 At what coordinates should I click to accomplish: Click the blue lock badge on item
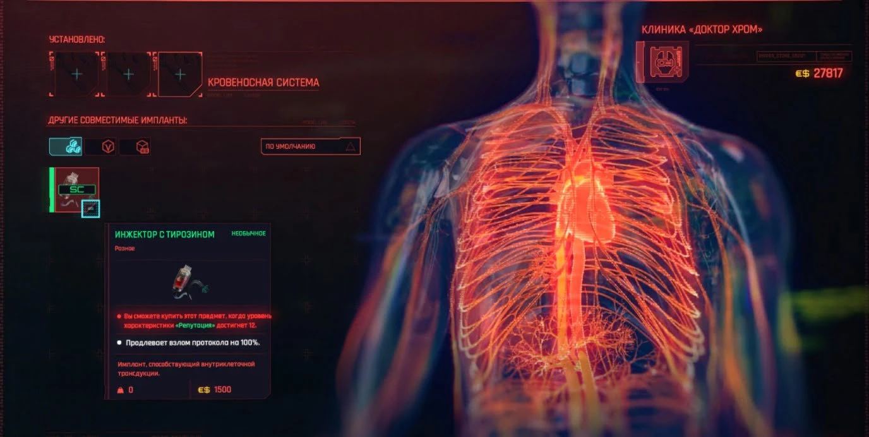point(90,207)
